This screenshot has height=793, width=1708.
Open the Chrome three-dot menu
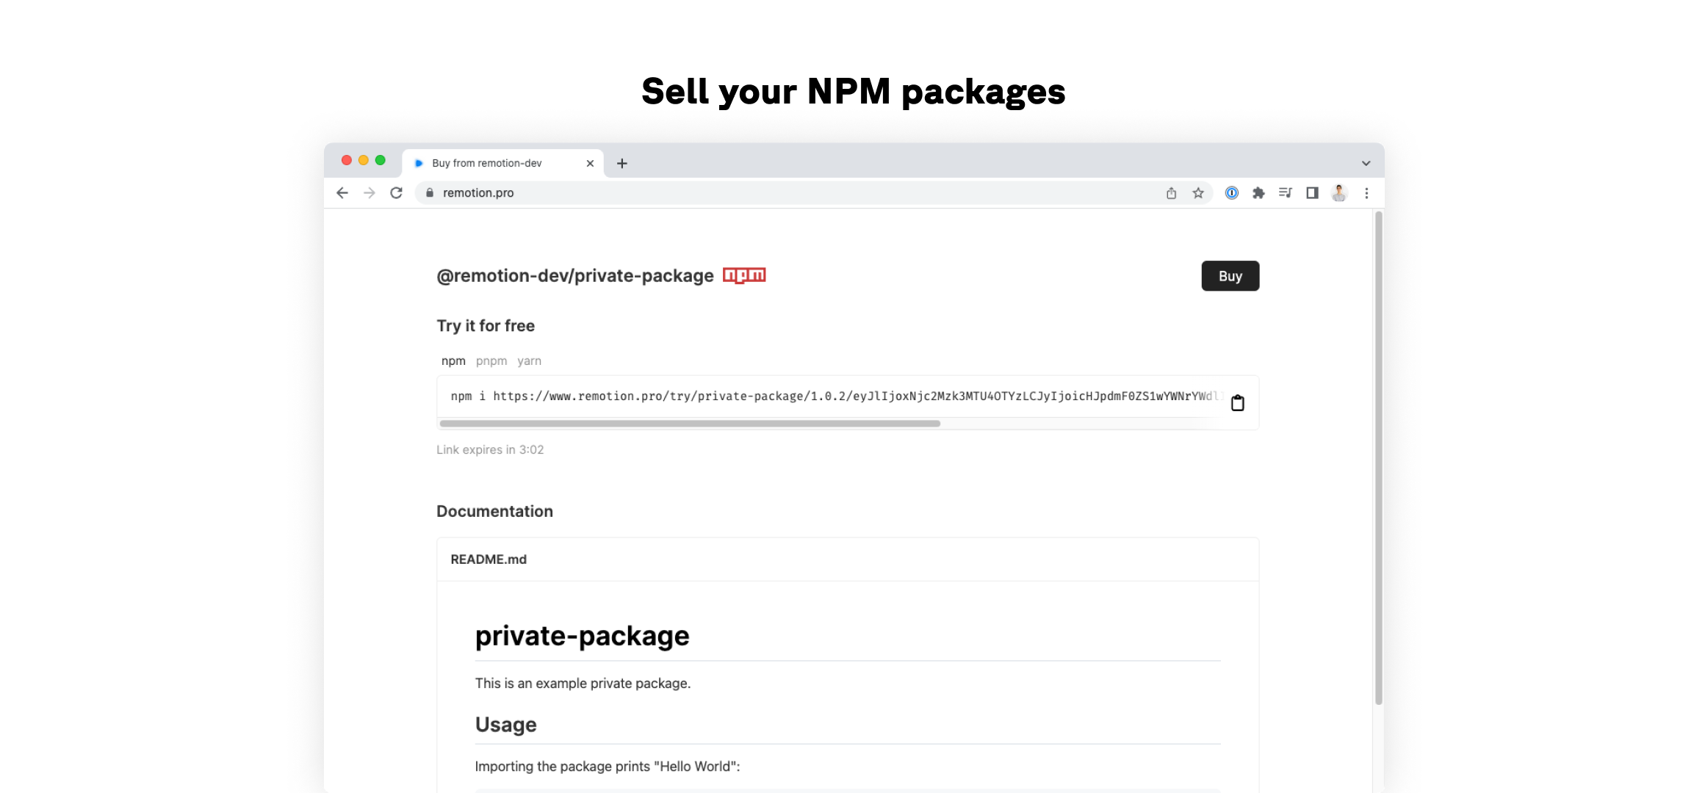tap(1366, 193)
